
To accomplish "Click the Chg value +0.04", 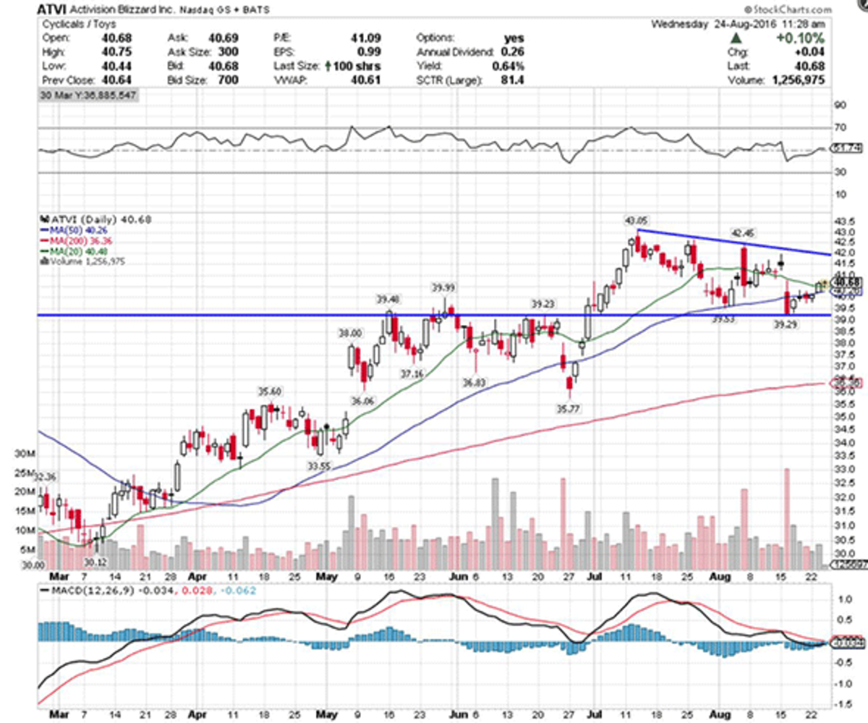I will 810,52.
